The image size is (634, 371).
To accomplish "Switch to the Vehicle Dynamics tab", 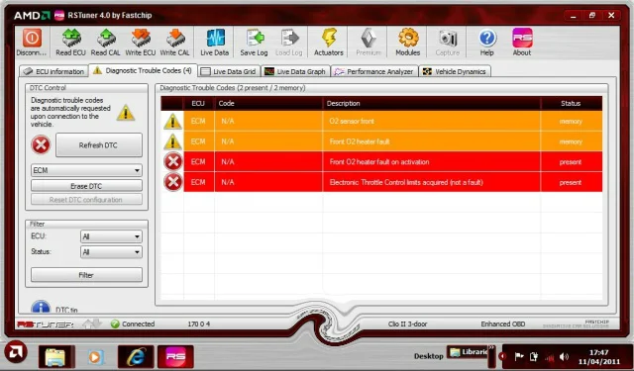I will 455,71.
